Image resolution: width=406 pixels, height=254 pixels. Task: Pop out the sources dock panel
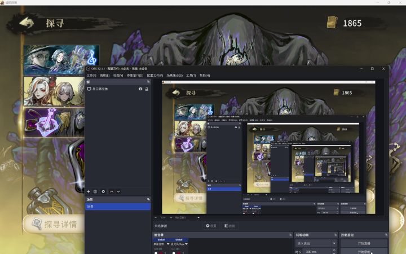point(148,82)
